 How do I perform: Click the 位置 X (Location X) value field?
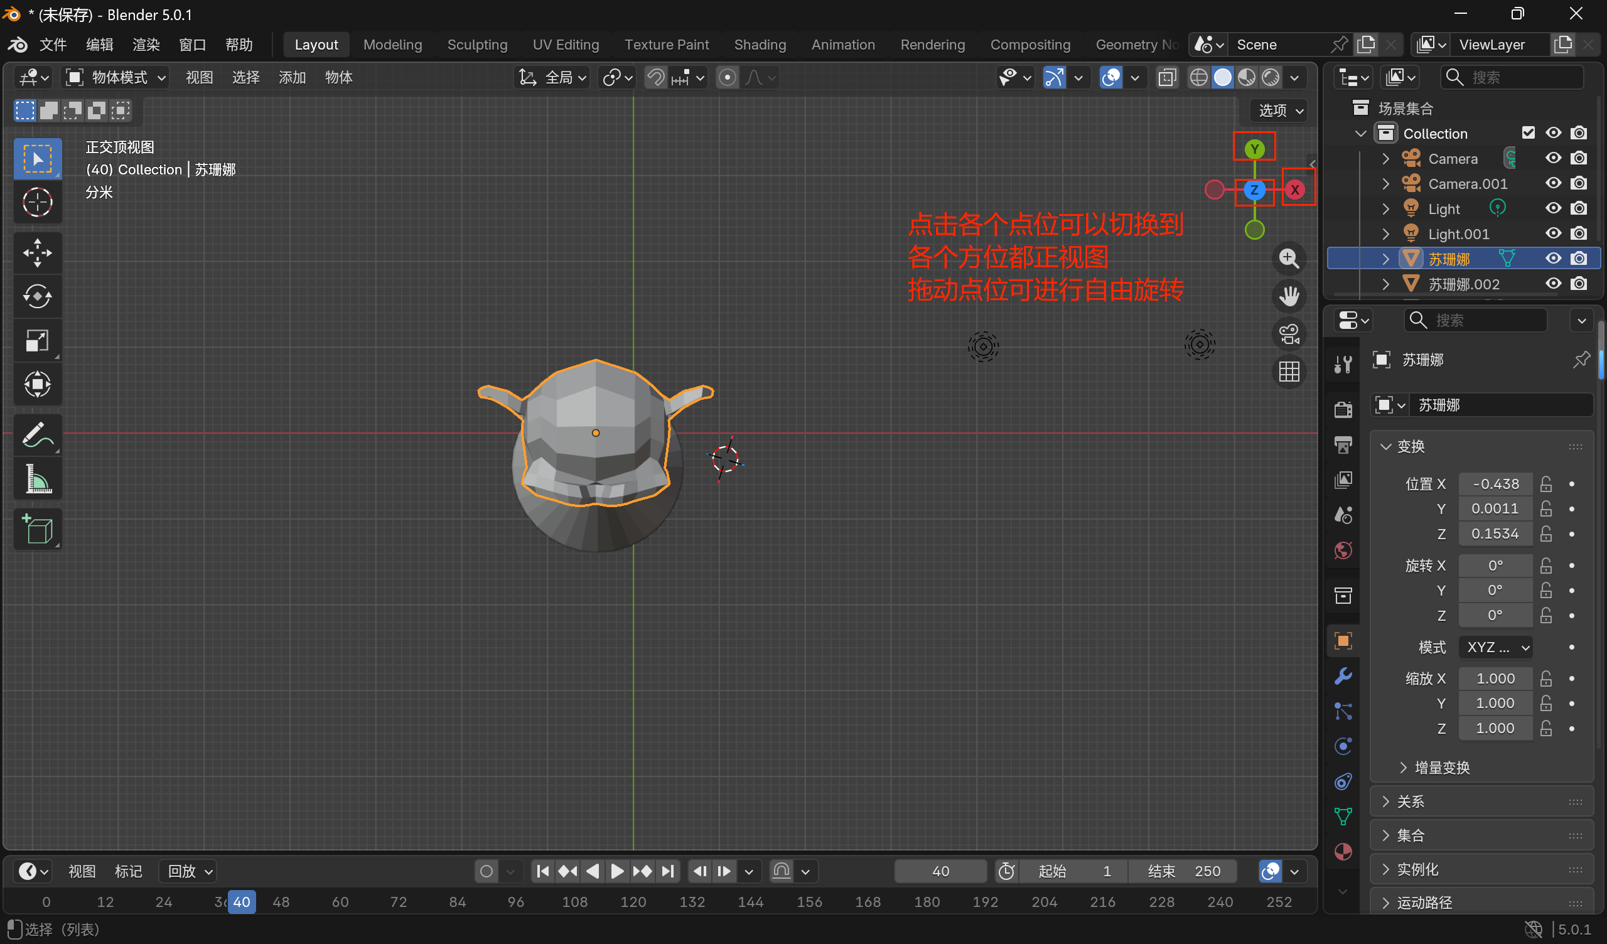click(x=1495, y=484)
